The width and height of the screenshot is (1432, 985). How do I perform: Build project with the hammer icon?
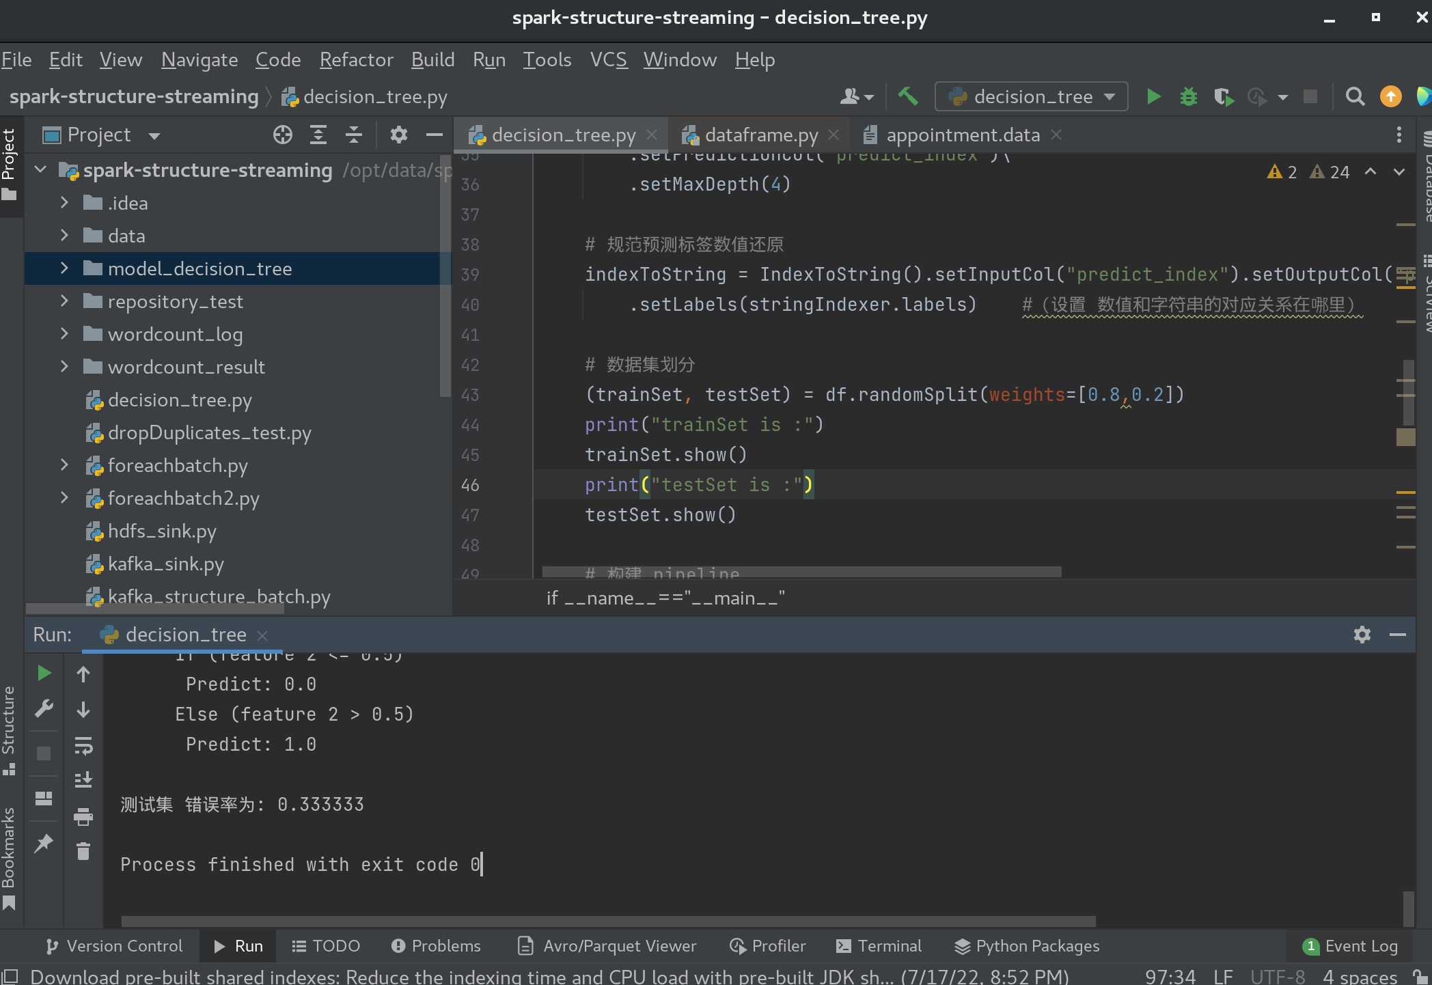tap(908, 96)
